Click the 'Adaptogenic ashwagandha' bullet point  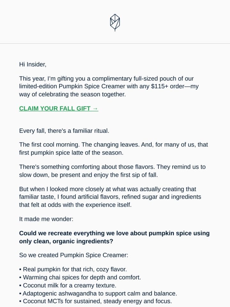tap(98, 294)
